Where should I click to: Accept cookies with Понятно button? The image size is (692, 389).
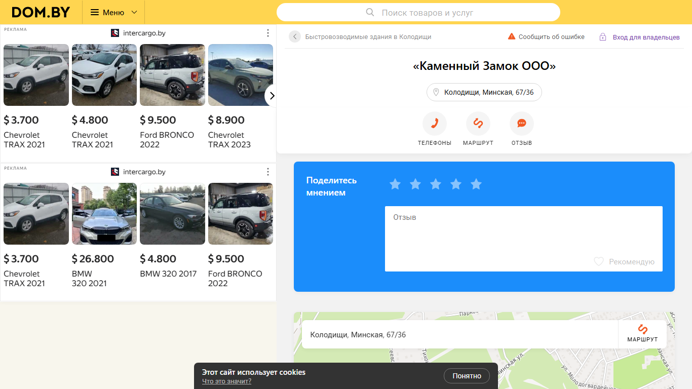467,376
